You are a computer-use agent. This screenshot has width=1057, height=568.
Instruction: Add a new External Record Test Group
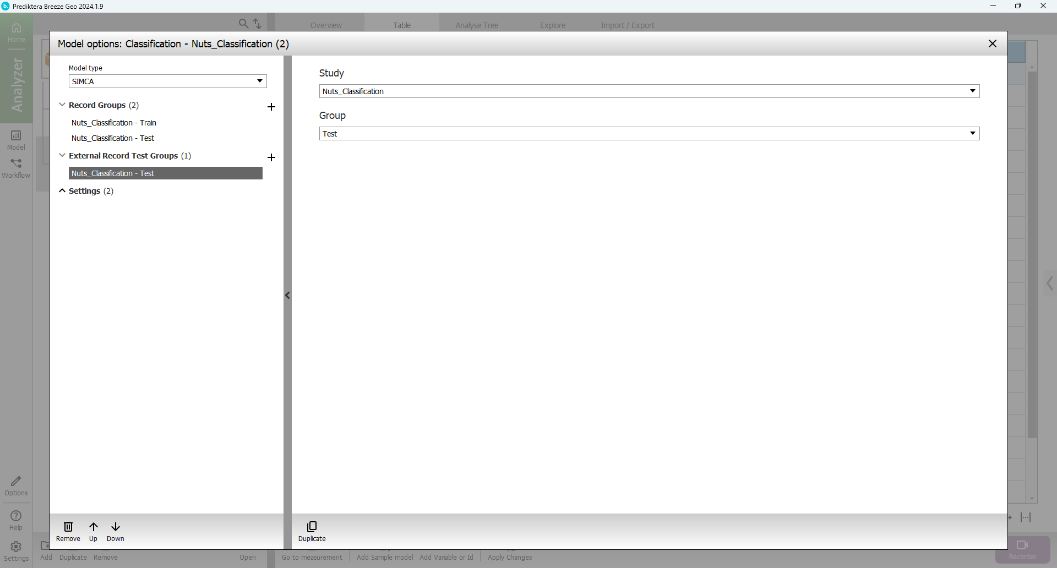pos(271,157)
